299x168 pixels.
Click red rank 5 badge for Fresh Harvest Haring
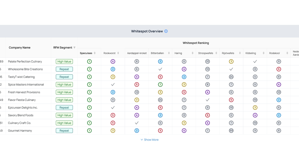pos(184,92)
